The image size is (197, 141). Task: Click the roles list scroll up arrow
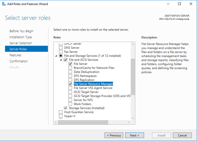click(x=133, y=44)
